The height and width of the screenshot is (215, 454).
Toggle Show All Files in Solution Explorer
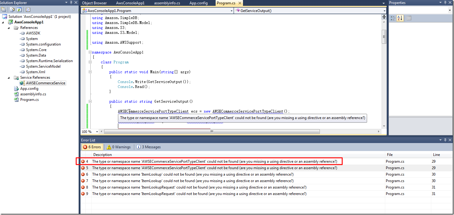(x=12, y=10)
